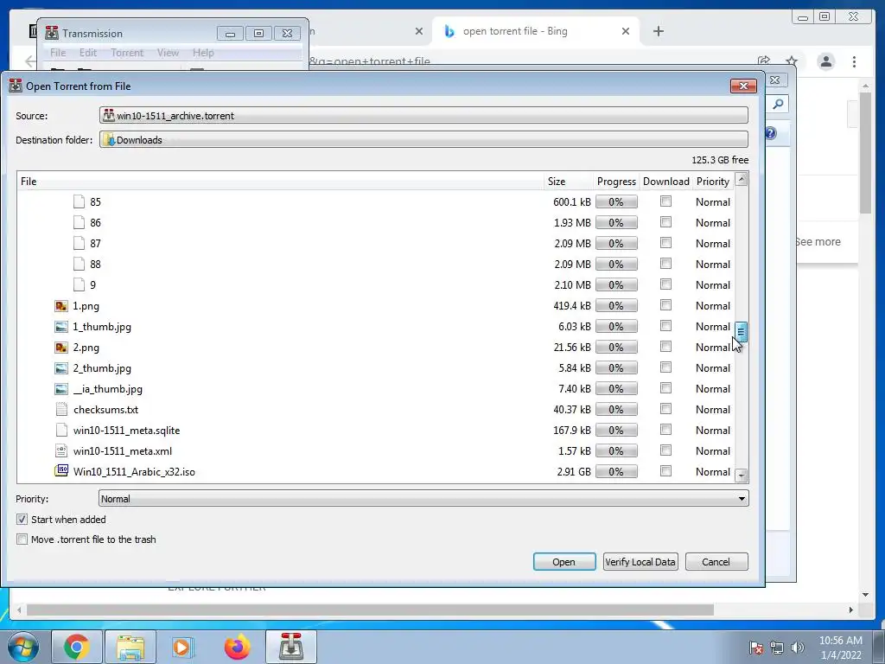
Task: Click the file list vertical scrollbar thumb
Action: [x=741, y=332]
